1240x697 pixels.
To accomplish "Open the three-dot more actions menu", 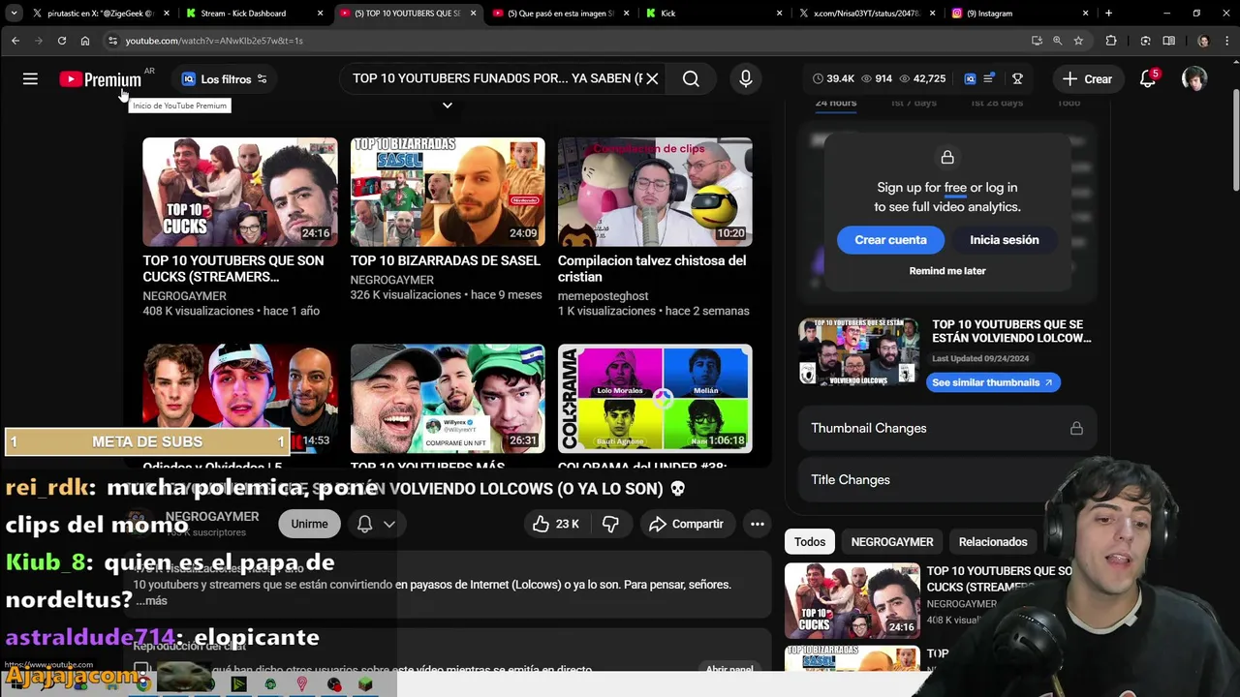I will 758,524.
